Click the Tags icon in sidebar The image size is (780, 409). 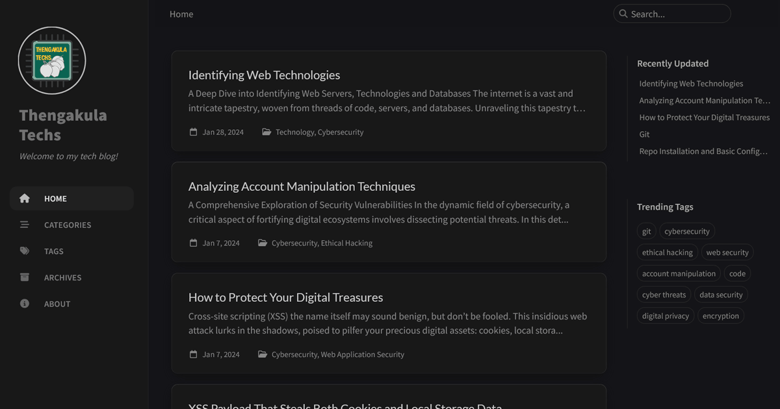click(x=25, y=251)
